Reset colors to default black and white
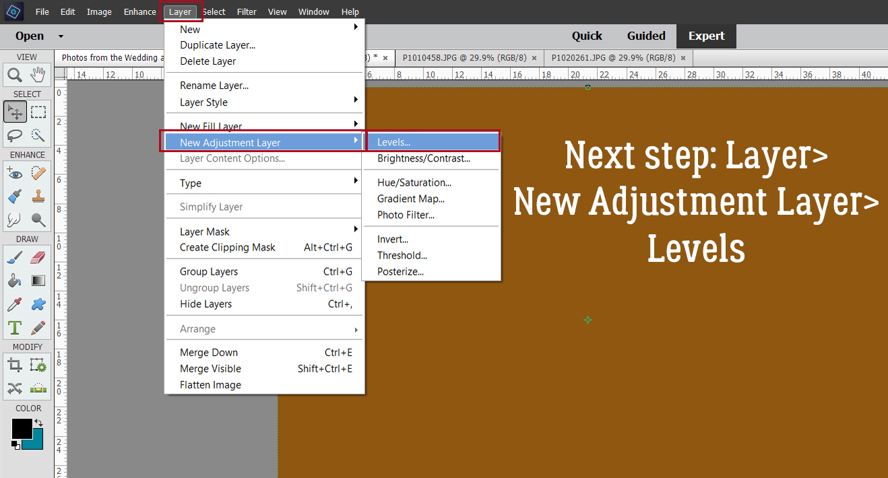Screen dimensions: 888x478 (15, 444)
